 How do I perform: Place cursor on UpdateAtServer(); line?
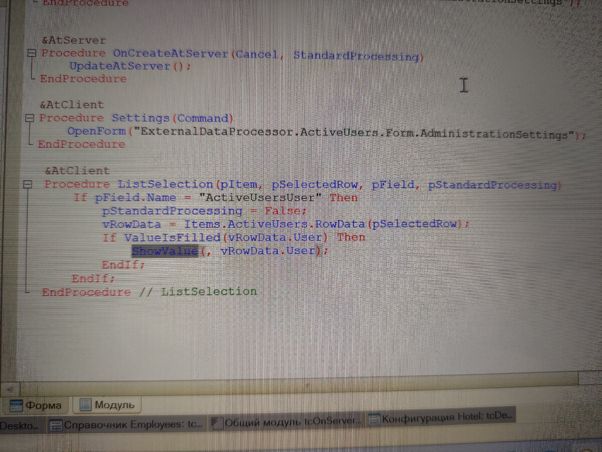click(130, 66)
